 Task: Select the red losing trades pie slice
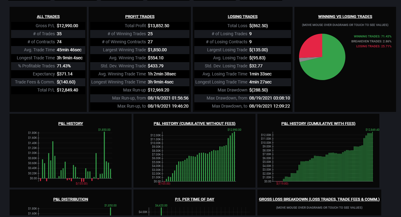pyautogui.click(x=312, y=46)
